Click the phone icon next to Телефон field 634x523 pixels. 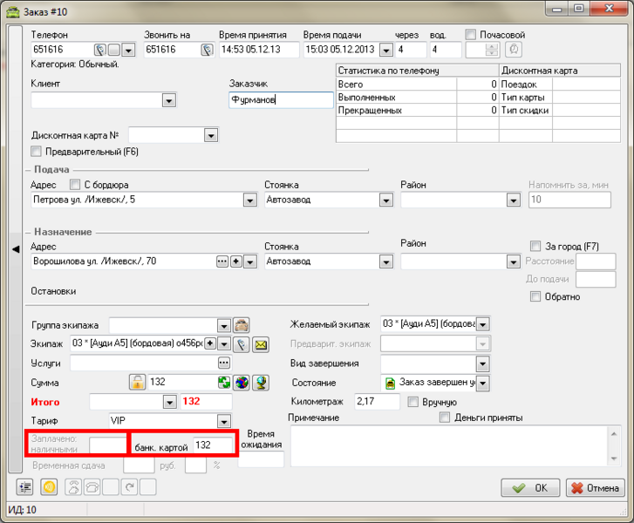click(x=100, y=50)
